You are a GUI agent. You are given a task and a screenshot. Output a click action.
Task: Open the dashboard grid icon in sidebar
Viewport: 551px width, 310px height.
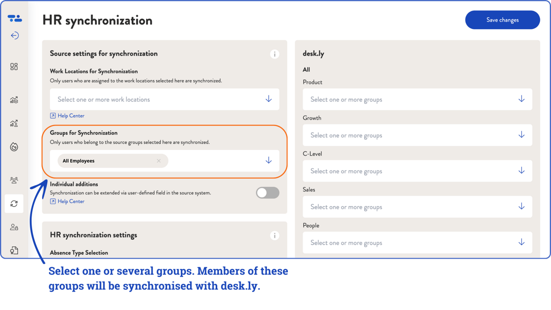[14, 66]
